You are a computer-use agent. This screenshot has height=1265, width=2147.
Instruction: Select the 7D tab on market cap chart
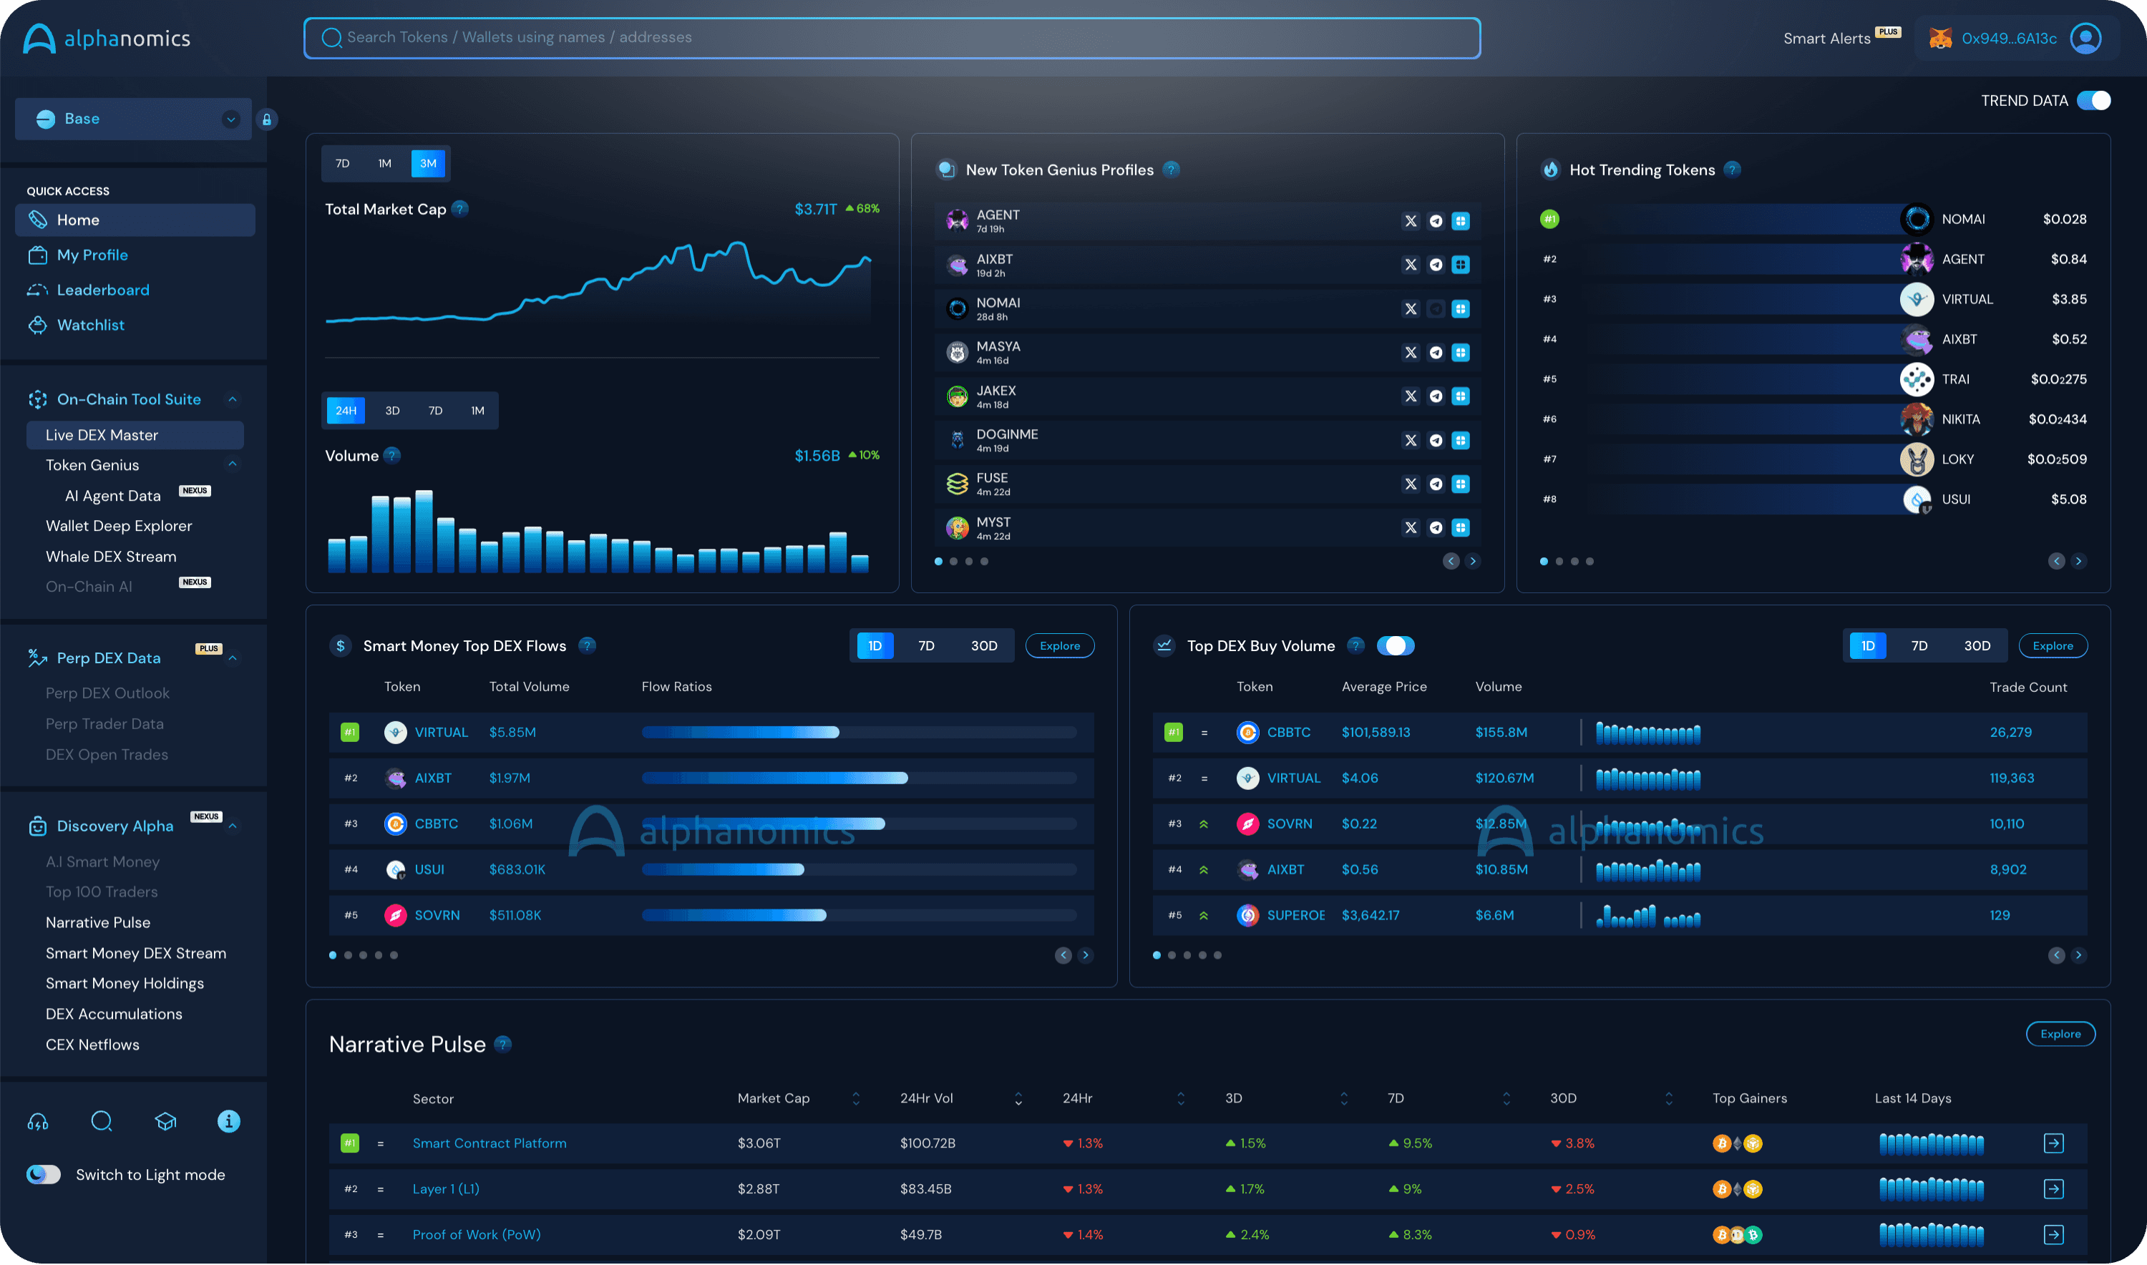coord(343,164)
